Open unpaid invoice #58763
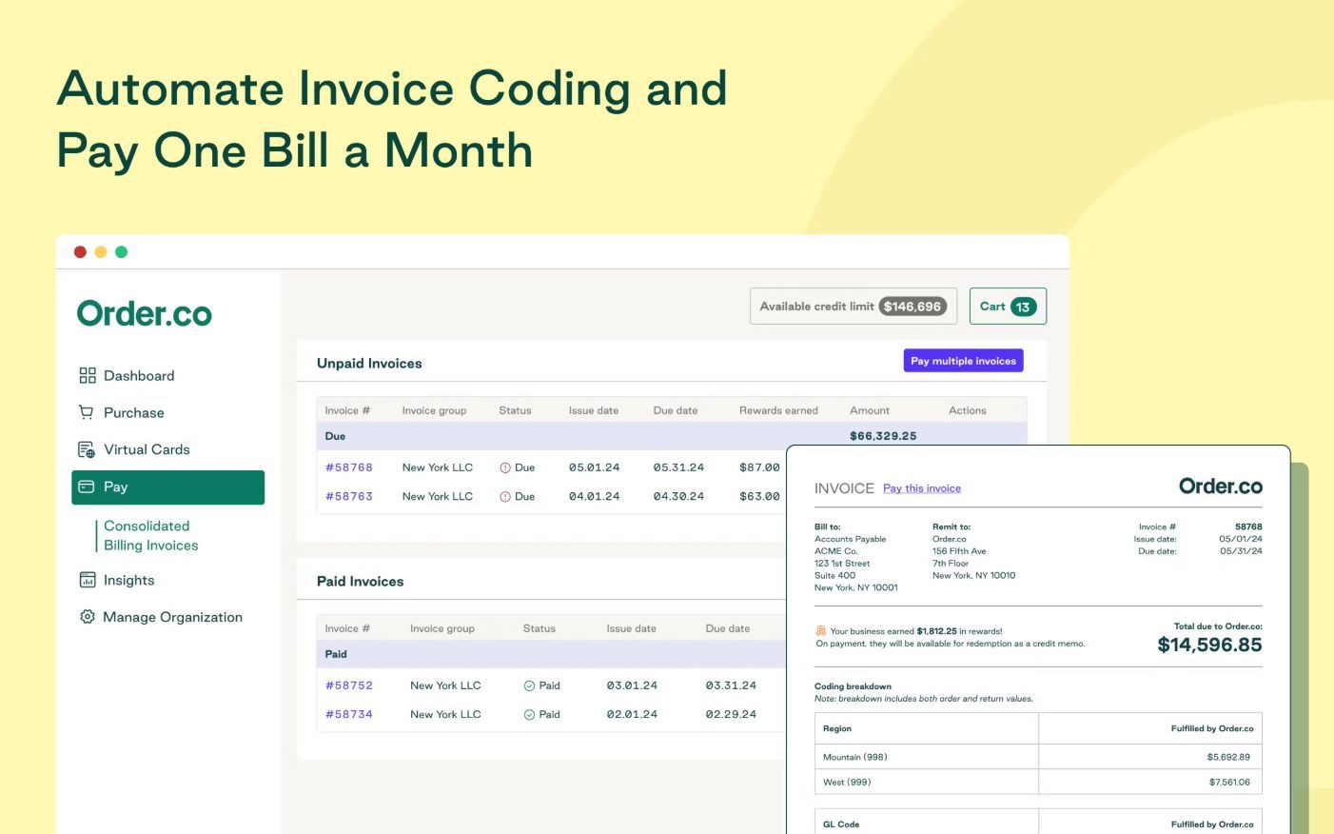This screenshot has height=834, width=1334. 349,496
